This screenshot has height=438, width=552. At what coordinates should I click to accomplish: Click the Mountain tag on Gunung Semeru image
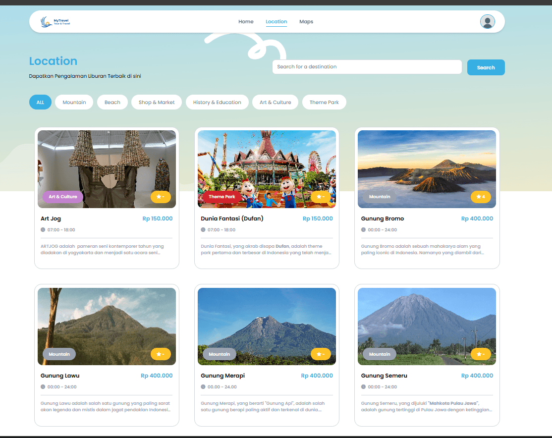tap(380, 354)
